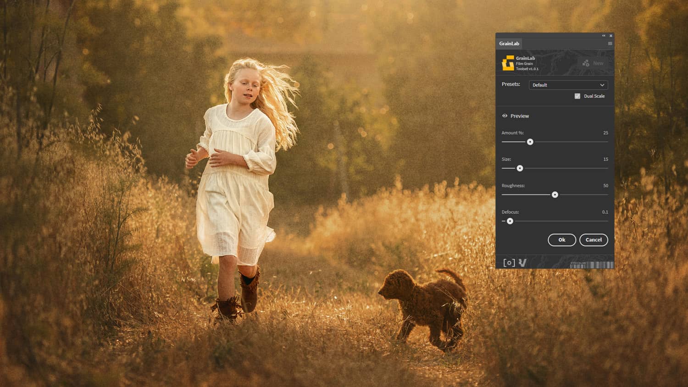Click the puppy in the photo
This screenshot has width=688, height=387.
tap(424, 305)
